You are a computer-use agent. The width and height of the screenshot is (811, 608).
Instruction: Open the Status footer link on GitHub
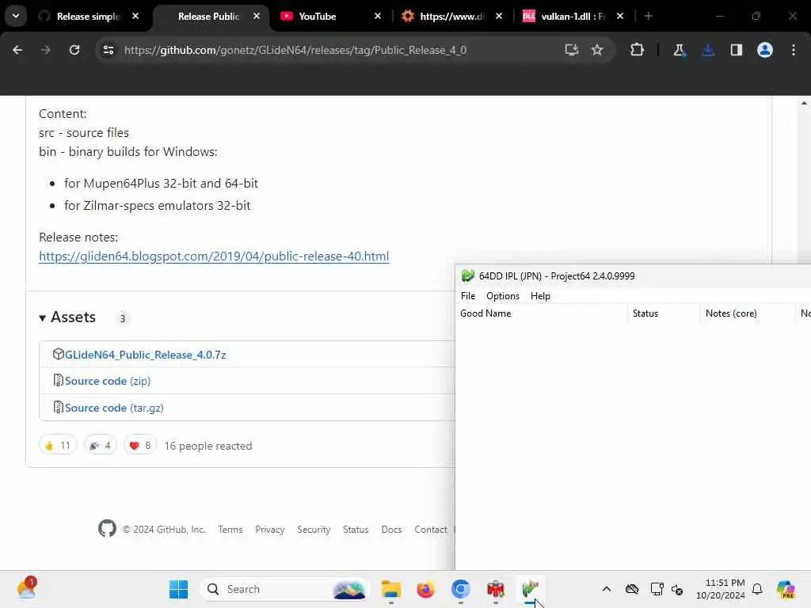click(x=356, y=530)
